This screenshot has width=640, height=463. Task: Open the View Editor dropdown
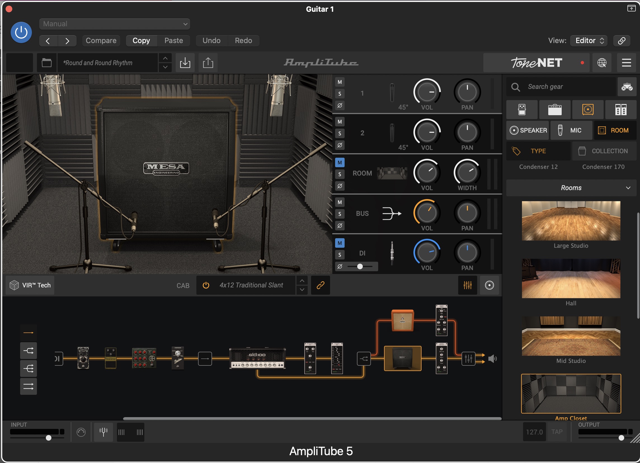coord(589,41)
